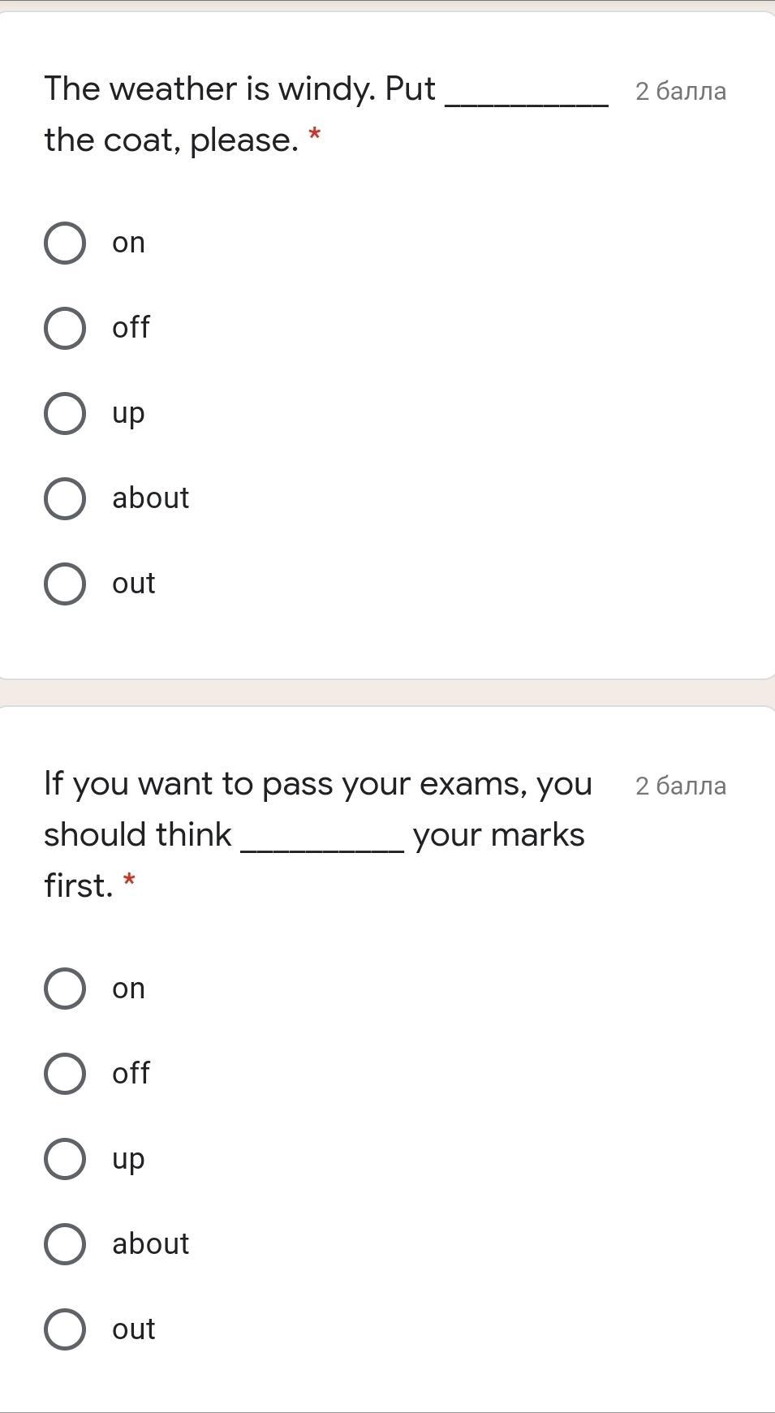This screenshot has width=775, height=1413.
Task: Choose 'up' for the windy weather question
Action: click(65, 413)
